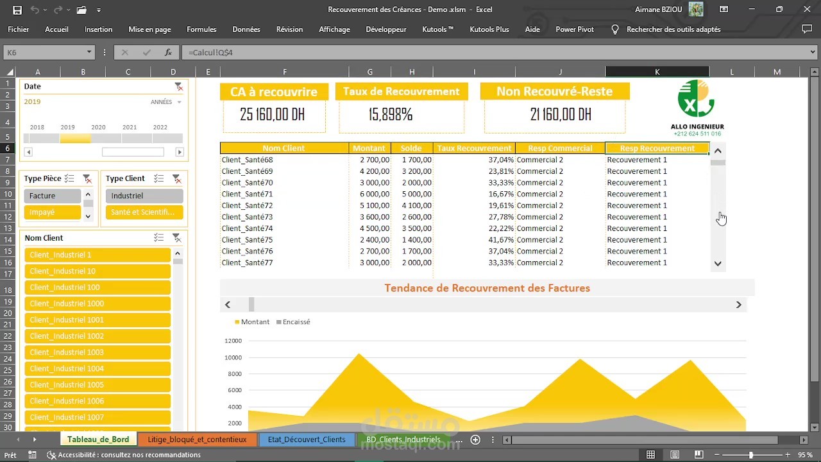Select Client_Industriel 1003 in Nom Client slicer
The height and width of the screenshot is (462, 821).
click(x=97, y=352)
